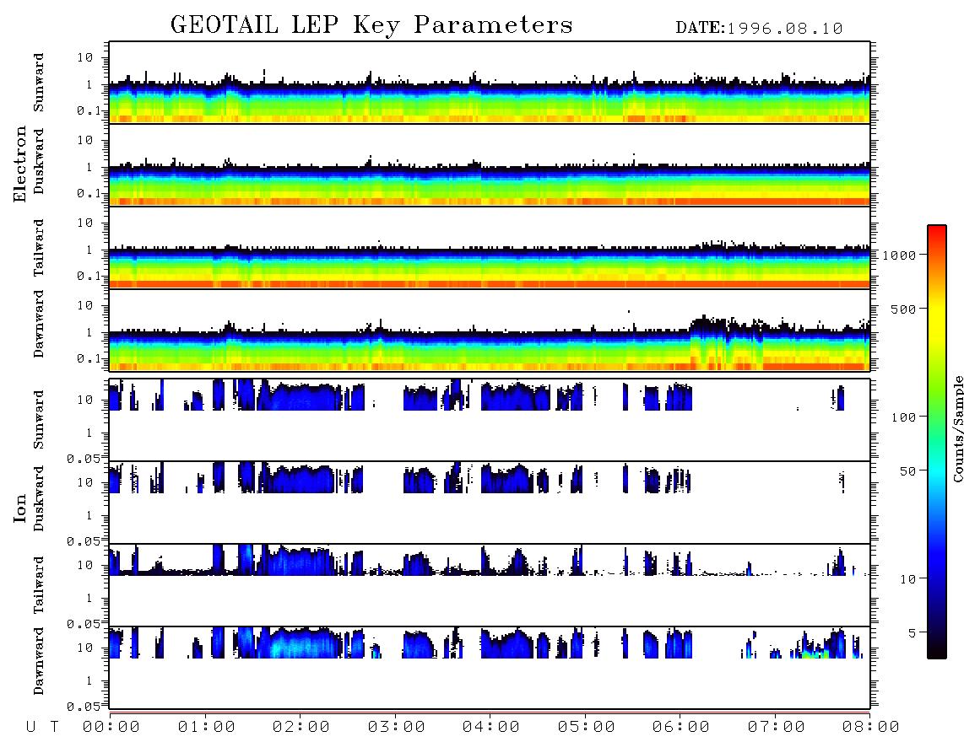Click the Ion Sunward spectrogram plot
964x742 pixels.
490,420
